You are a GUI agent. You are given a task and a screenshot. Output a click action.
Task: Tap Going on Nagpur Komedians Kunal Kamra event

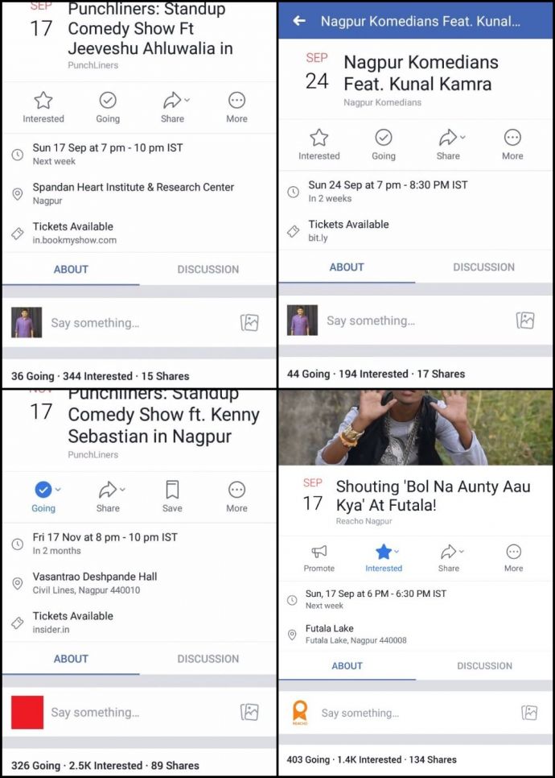click(x=384, y=144)
